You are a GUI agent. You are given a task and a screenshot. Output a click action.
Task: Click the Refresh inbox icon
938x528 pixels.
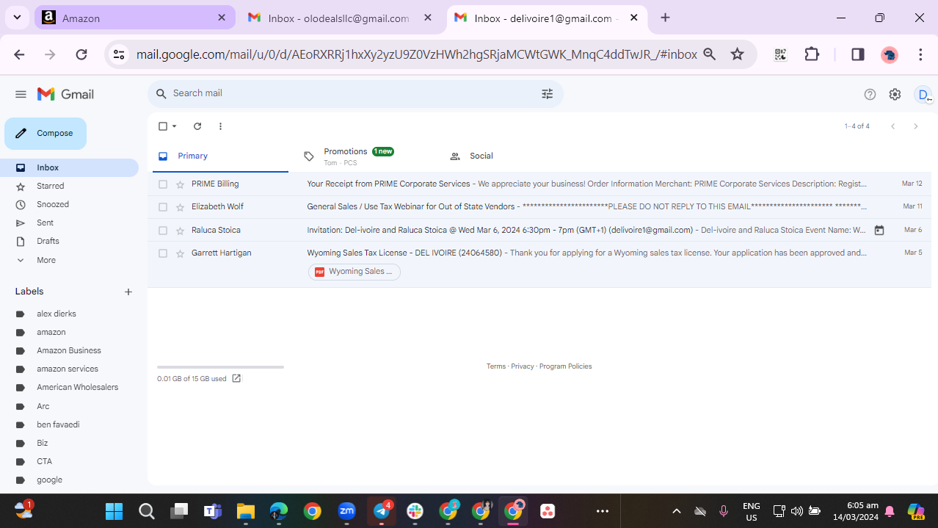tap(197, 126)
